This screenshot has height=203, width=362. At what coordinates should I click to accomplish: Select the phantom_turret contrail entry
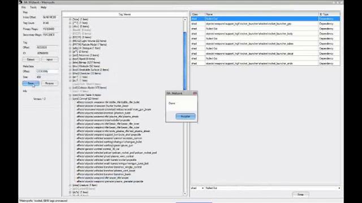pos(104,113)
